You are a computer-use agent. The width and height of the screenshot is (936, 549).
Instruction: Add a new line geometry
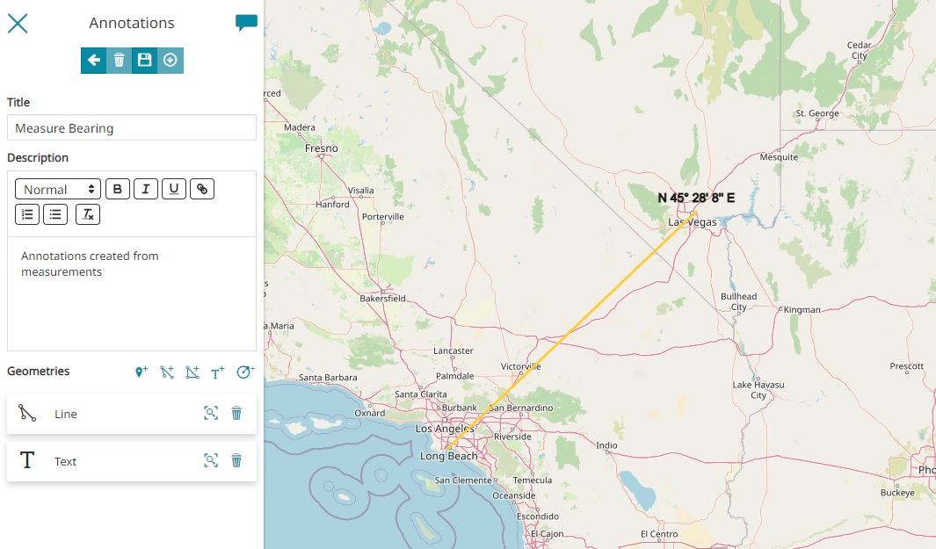(167, 372)
